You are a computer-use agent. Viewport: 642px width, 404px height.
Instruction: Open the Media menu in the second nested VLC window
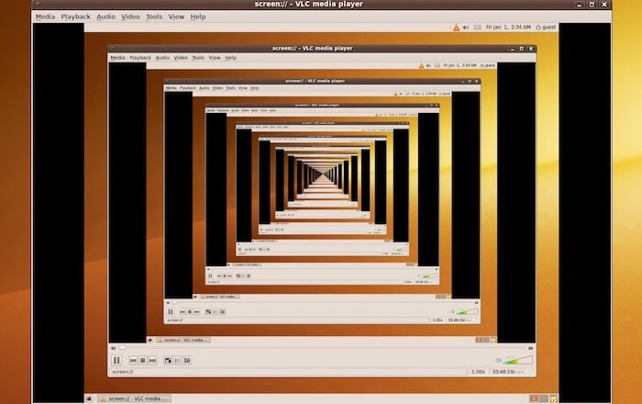click(172, 88)
